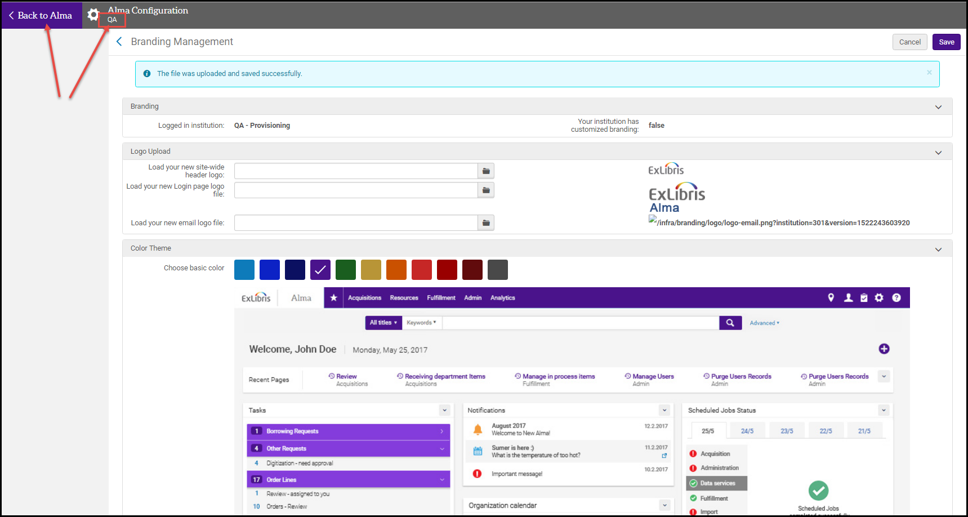The height and width of the screenshot is (517, 968).
Task: Click the large green Scheduled Jobs checkmark
Action: click(x=818, y=491)
